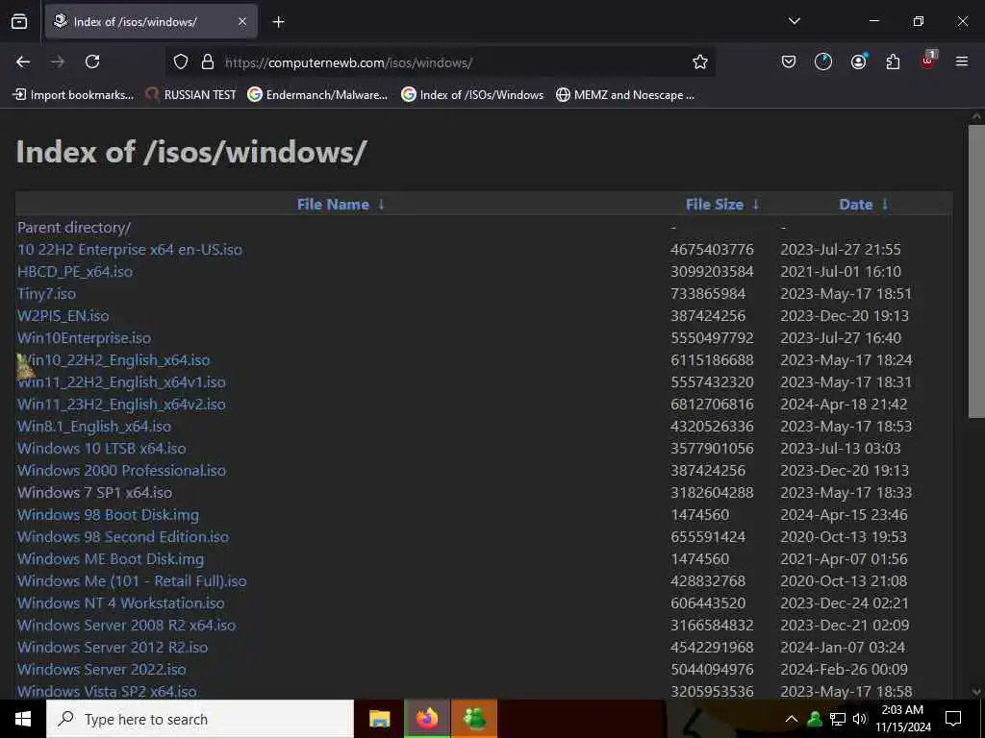The height and width of the screenshot is (738, 985).
Task: Reload the current page
Action: click(92, 61)
